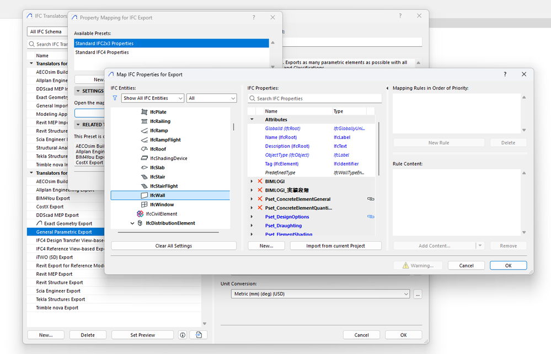
Task: Expand the BIMLOGI property set
Action: coord(252,181)
